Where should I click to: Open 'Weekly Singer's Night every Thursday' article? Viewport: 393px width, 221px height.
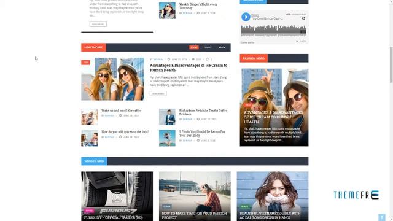(x=198, y=6)
